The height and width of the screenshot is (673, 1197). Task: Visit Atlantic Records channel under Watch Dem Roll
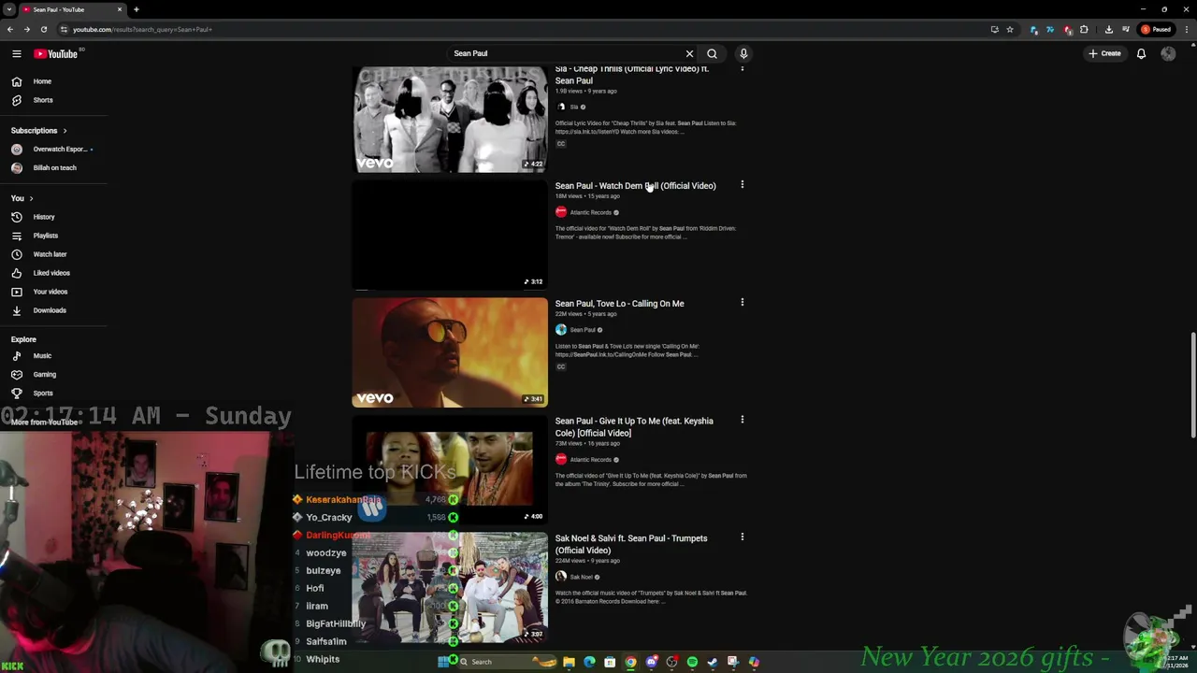pos(590,212)
